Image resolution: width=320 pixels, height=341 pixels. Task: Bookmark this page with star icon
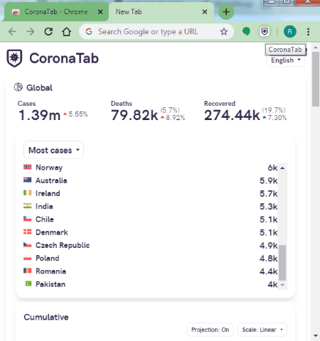tap(224, 31)
